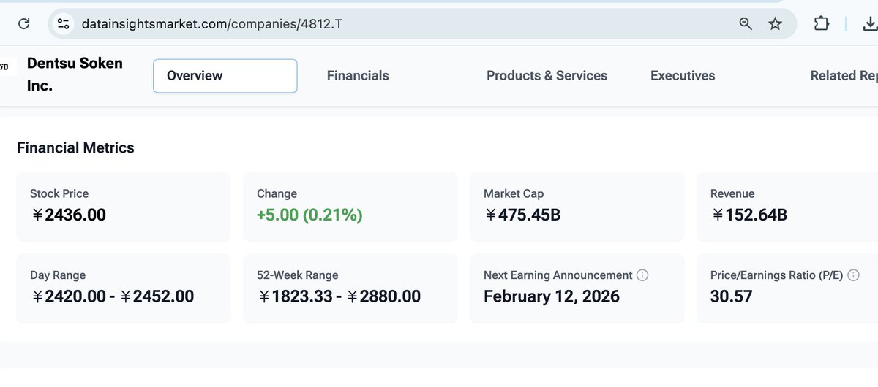The height and width of the screenshot is (387, 878).
Task: Reload the page with the refresh icon
Action: pyautogui.click(x=23, y=24)
